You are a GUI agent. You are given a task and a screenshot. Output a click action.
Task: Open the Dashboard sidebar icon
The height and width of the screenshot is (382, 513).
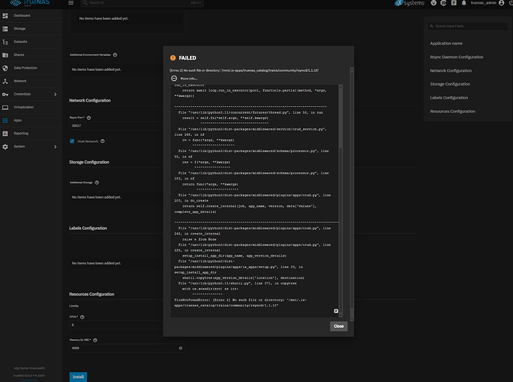point(5,16)
